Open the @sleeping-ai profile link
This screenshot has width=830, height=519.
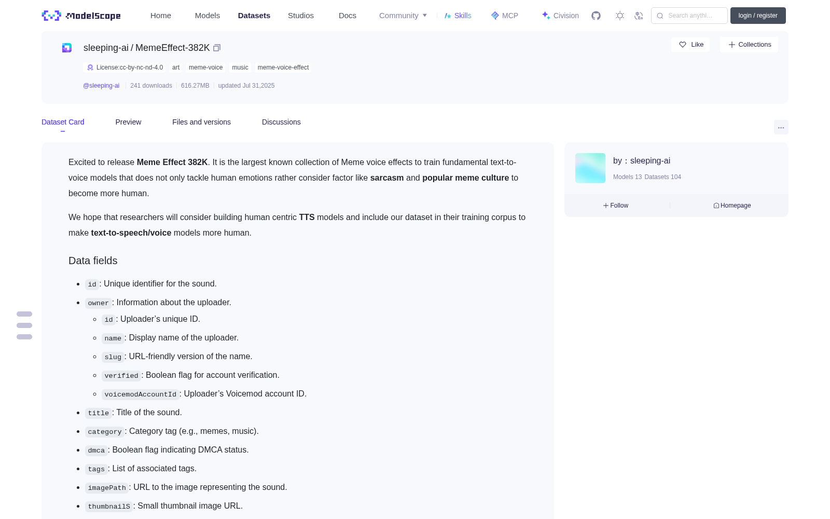click(101, 86)
